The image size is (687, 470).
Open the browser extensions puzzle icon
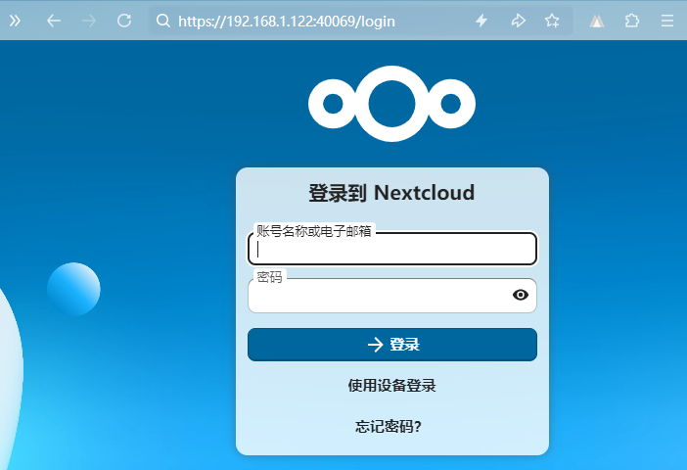tap(631, 21)
